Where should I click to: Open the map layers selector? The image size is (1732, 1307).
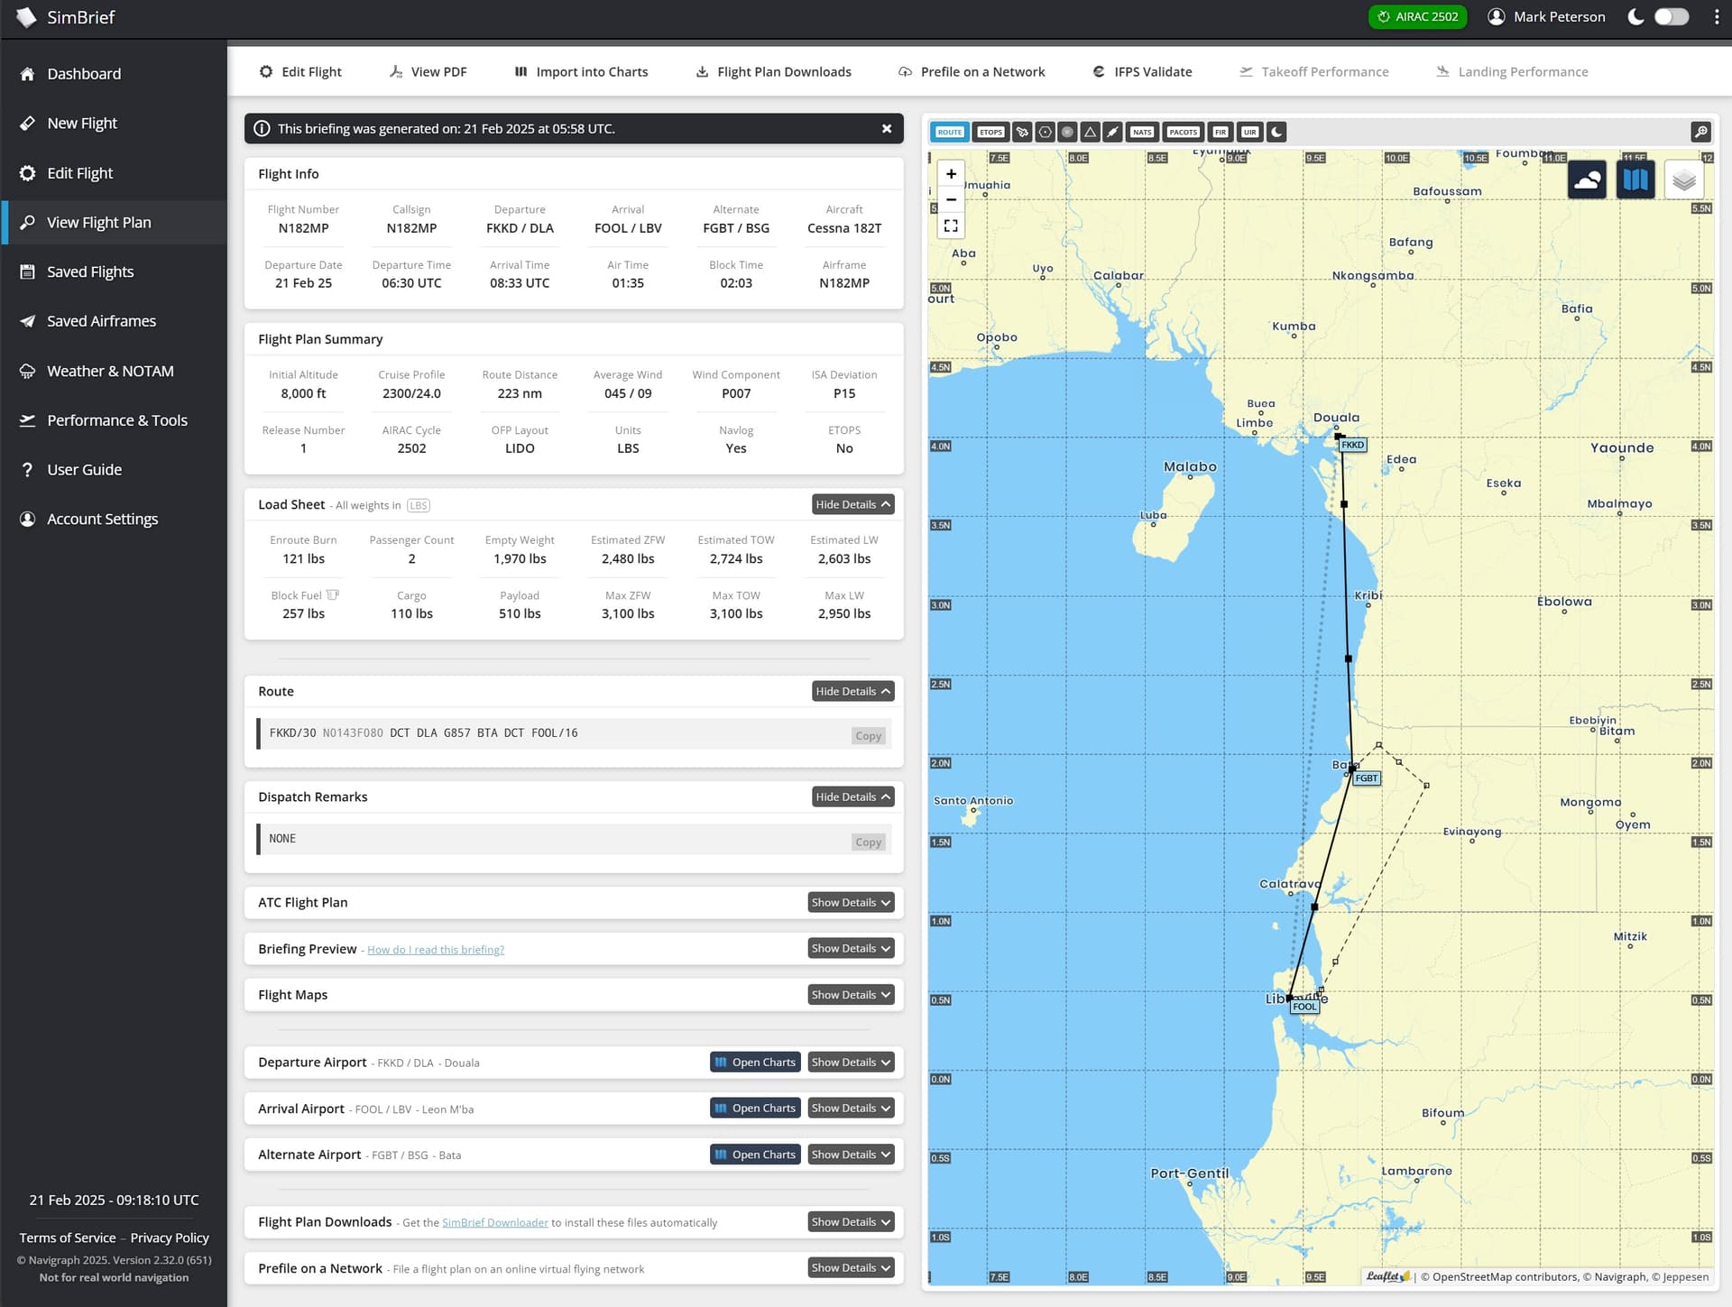(x=1684, y=179)
